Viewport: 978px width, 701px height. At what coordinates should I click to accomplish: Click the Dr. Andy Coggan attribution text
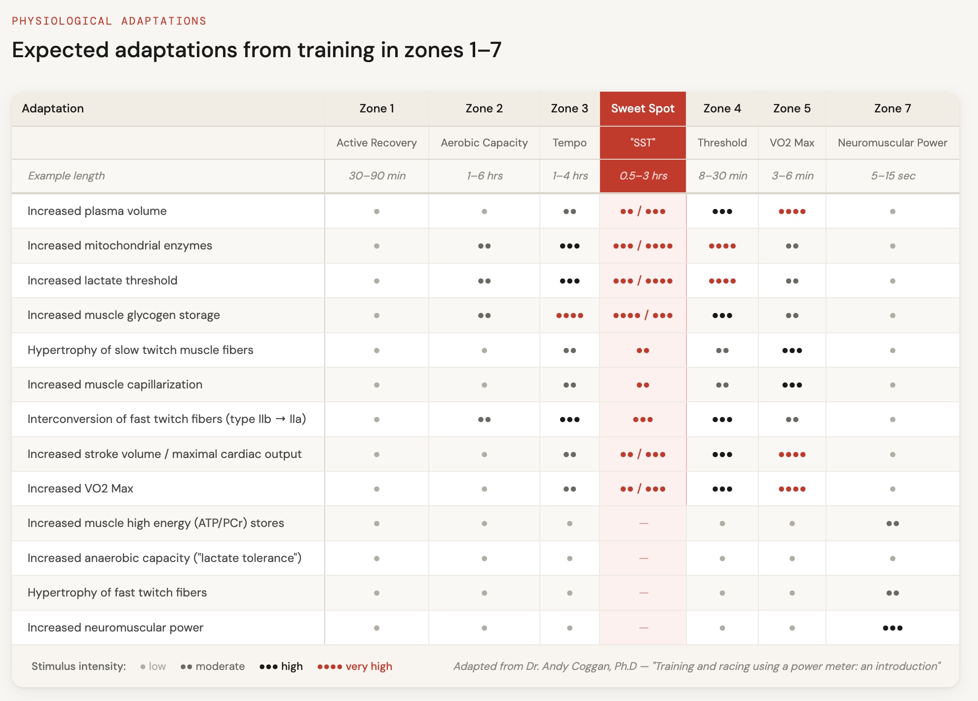click(697, 666)
